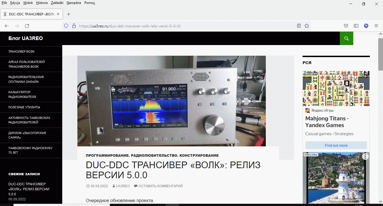This screenshot has height=206, width=383.
Task: Click the green search icon in header
Action: [x=346, y=38]
